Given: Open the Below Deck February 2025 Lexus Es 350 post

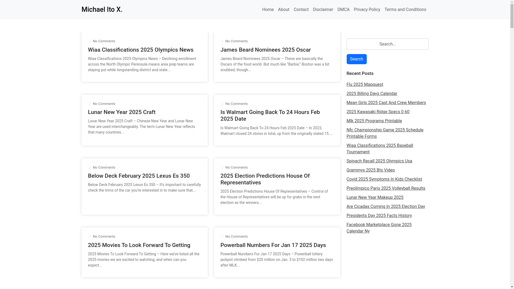Looking at the screenshot, I should (139, 176).
